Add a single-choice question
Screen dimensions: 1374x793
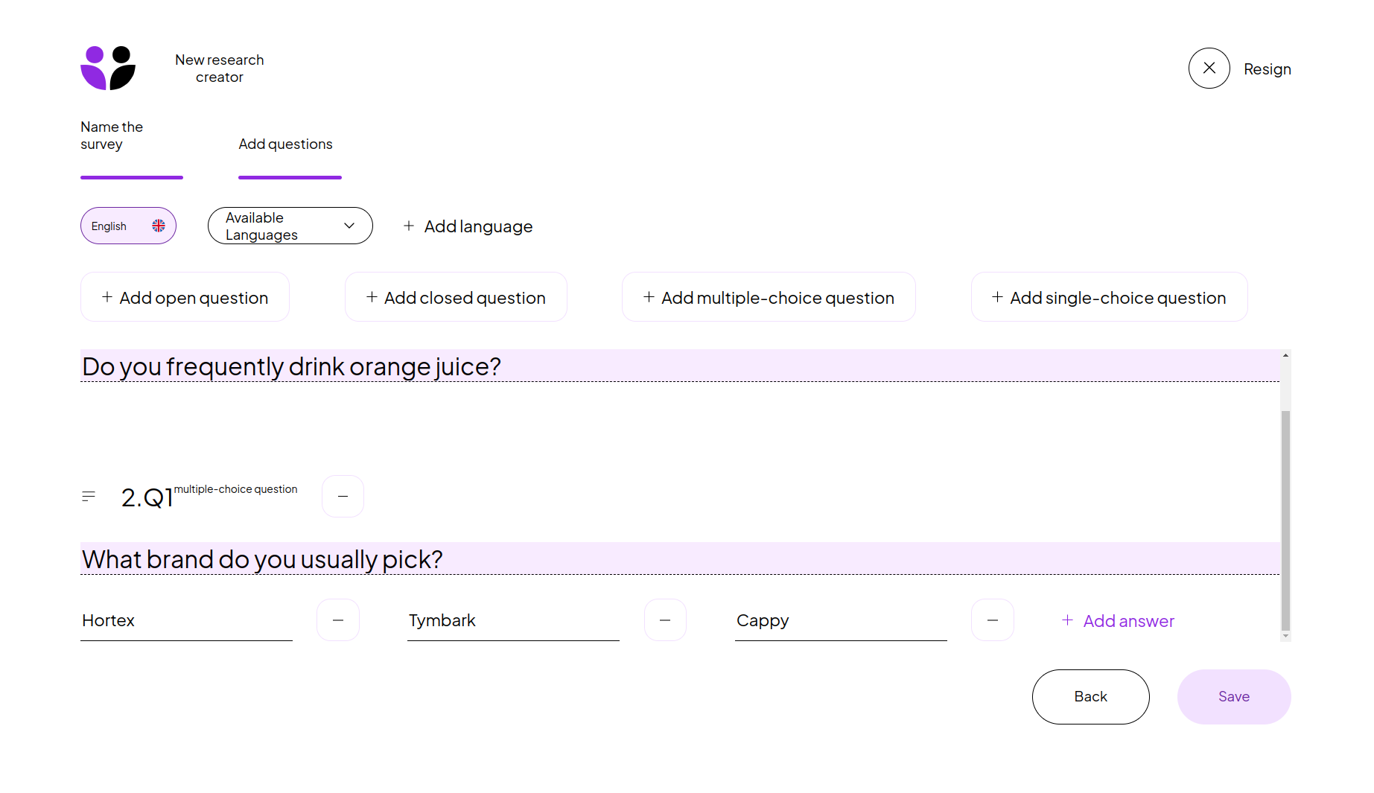coord(1109,297)
